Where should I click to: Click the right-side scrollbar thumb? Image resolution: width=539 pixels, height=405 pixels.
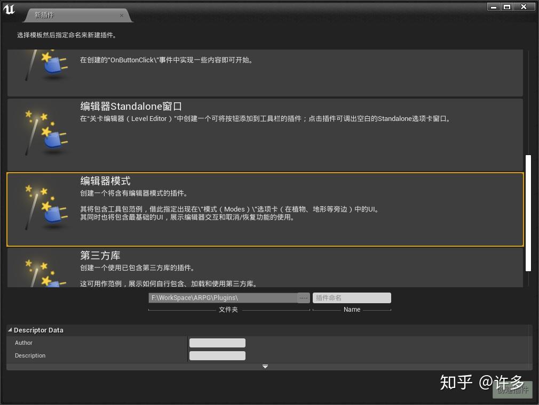(529, 213)
